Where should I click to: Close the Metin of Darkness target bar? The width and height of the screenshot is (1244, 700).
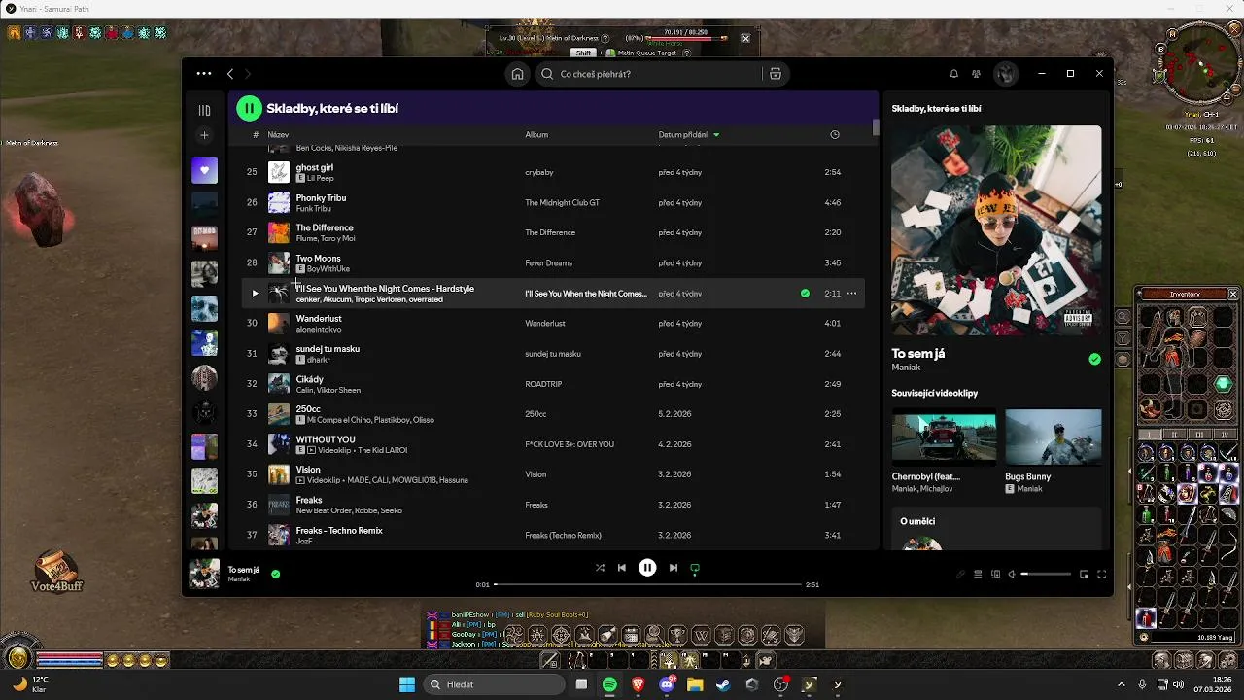[745, 38]
